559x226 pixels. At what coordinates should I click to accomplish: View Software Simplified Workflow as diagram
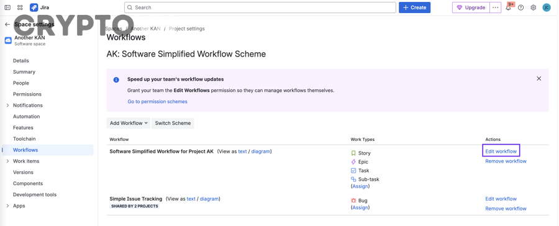[261, 151]
